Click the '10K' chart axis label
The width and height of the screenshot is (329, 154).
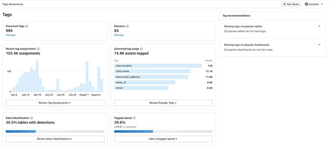(x=9, y=71)
